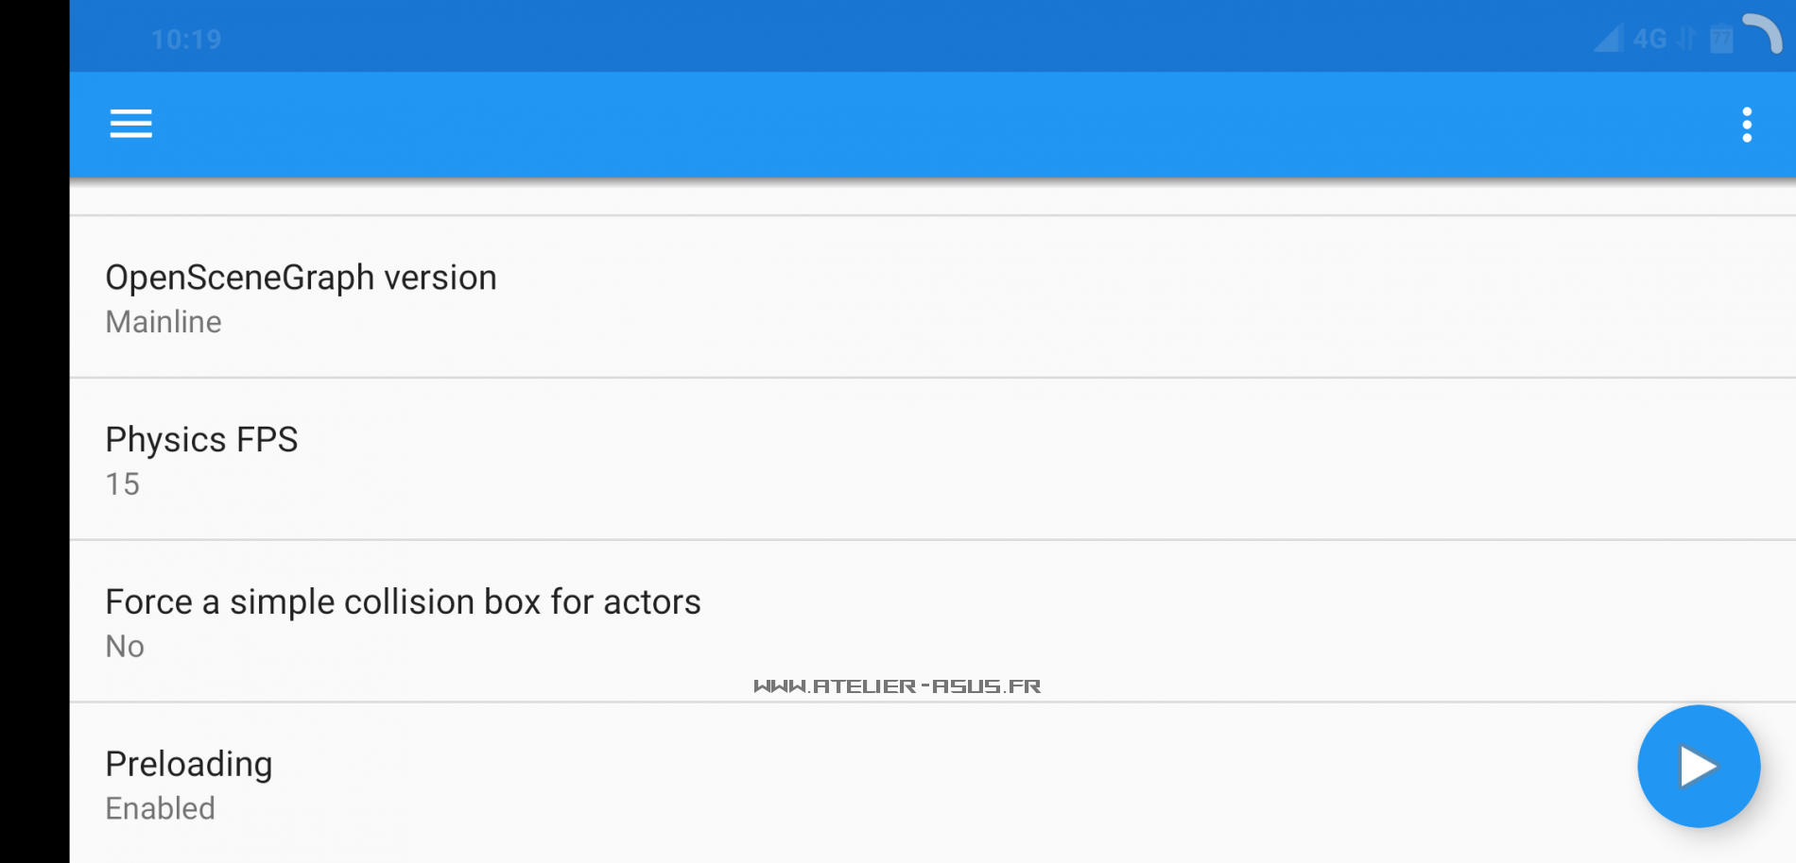Open the hamburger navigation menu
The height and width of the screenshot is (863, 1796).
pos(130,124)
